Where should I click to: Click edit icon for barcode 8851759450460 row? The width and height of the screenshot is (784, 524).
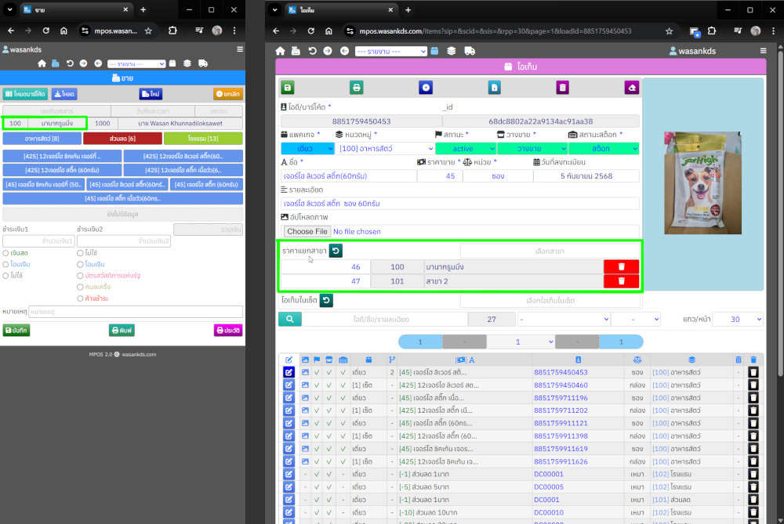coord(289,385)
